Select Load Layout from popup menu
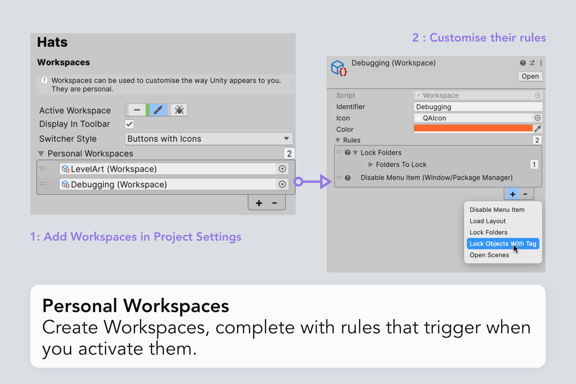The height and width of the screenshot is (384, 576). (x=487, y=221)
